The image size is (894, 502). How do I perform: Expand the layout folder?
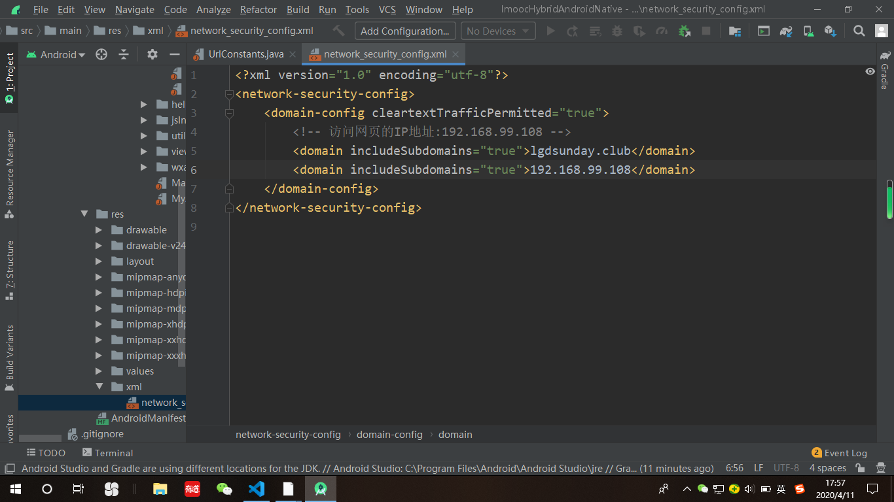pyautogui.click(x=99, y=261)
